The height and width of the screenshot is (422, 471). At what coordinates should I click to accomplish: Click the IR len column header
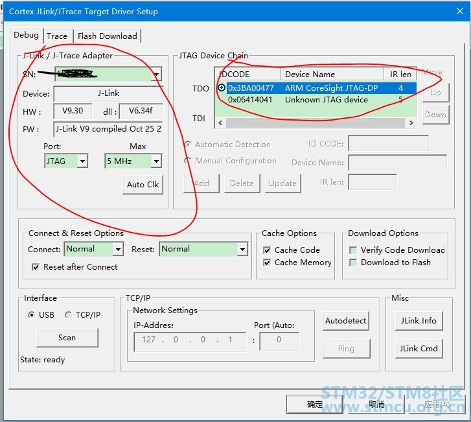pyautogui.click(x=400, y=75)
